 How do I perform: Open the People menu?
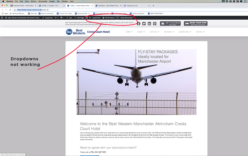(x=52, y=1)
